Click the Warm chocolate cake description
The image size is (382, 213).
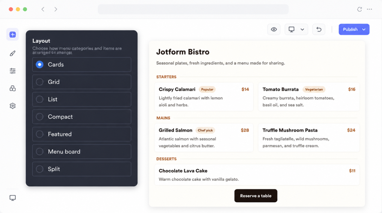[x=199, y=179]
